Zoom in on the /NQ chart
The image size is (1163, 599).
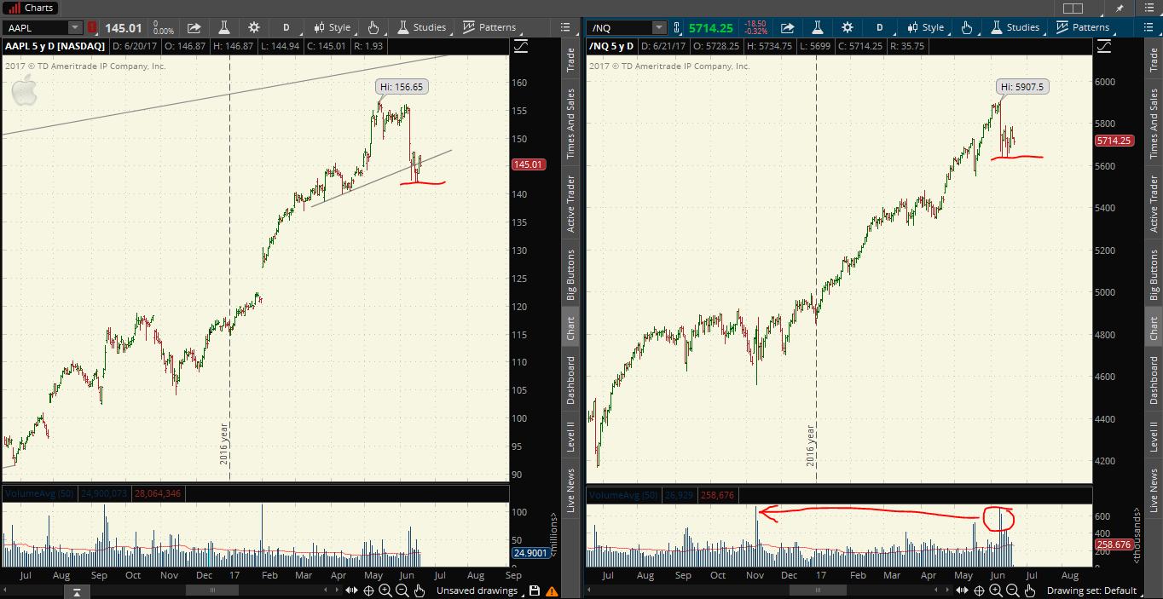click(x=995, y=590)
